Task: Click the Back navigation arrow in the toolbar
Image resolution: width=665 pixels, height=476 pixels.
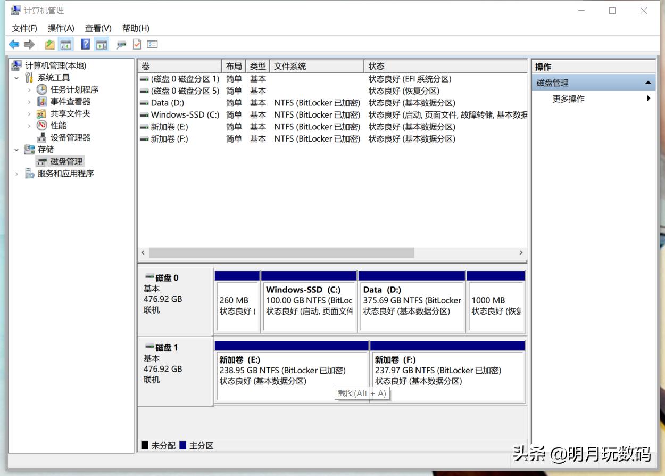Action: [x=14, y=44]
